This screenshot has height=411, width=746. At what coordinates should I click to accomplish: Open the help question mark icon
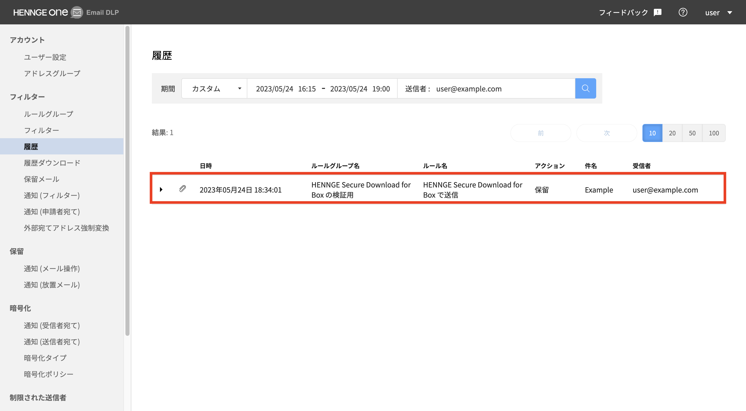pyautogui.click(x=683, y=12)
